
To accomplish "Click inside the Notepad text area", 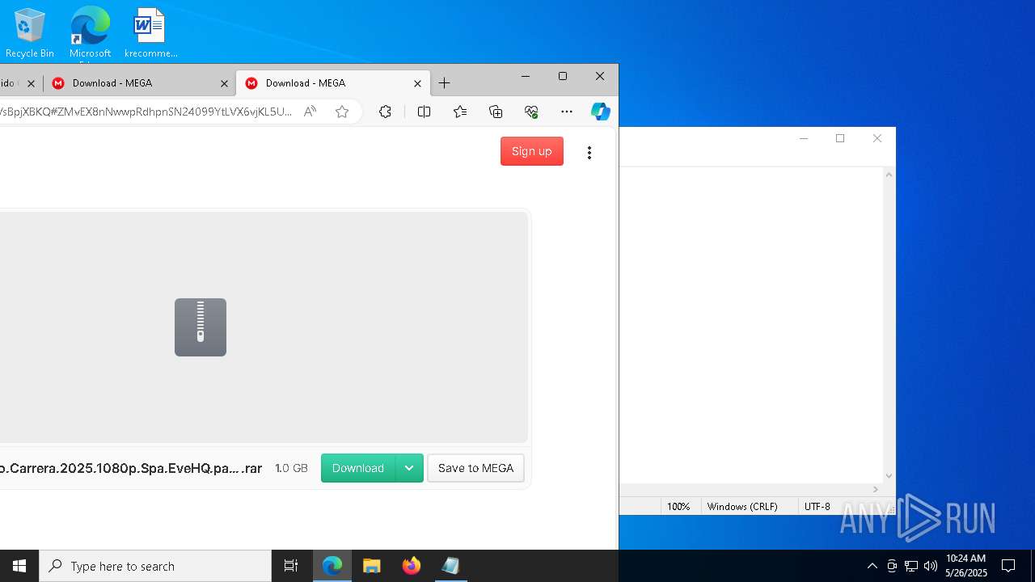I will pos(751,325).
